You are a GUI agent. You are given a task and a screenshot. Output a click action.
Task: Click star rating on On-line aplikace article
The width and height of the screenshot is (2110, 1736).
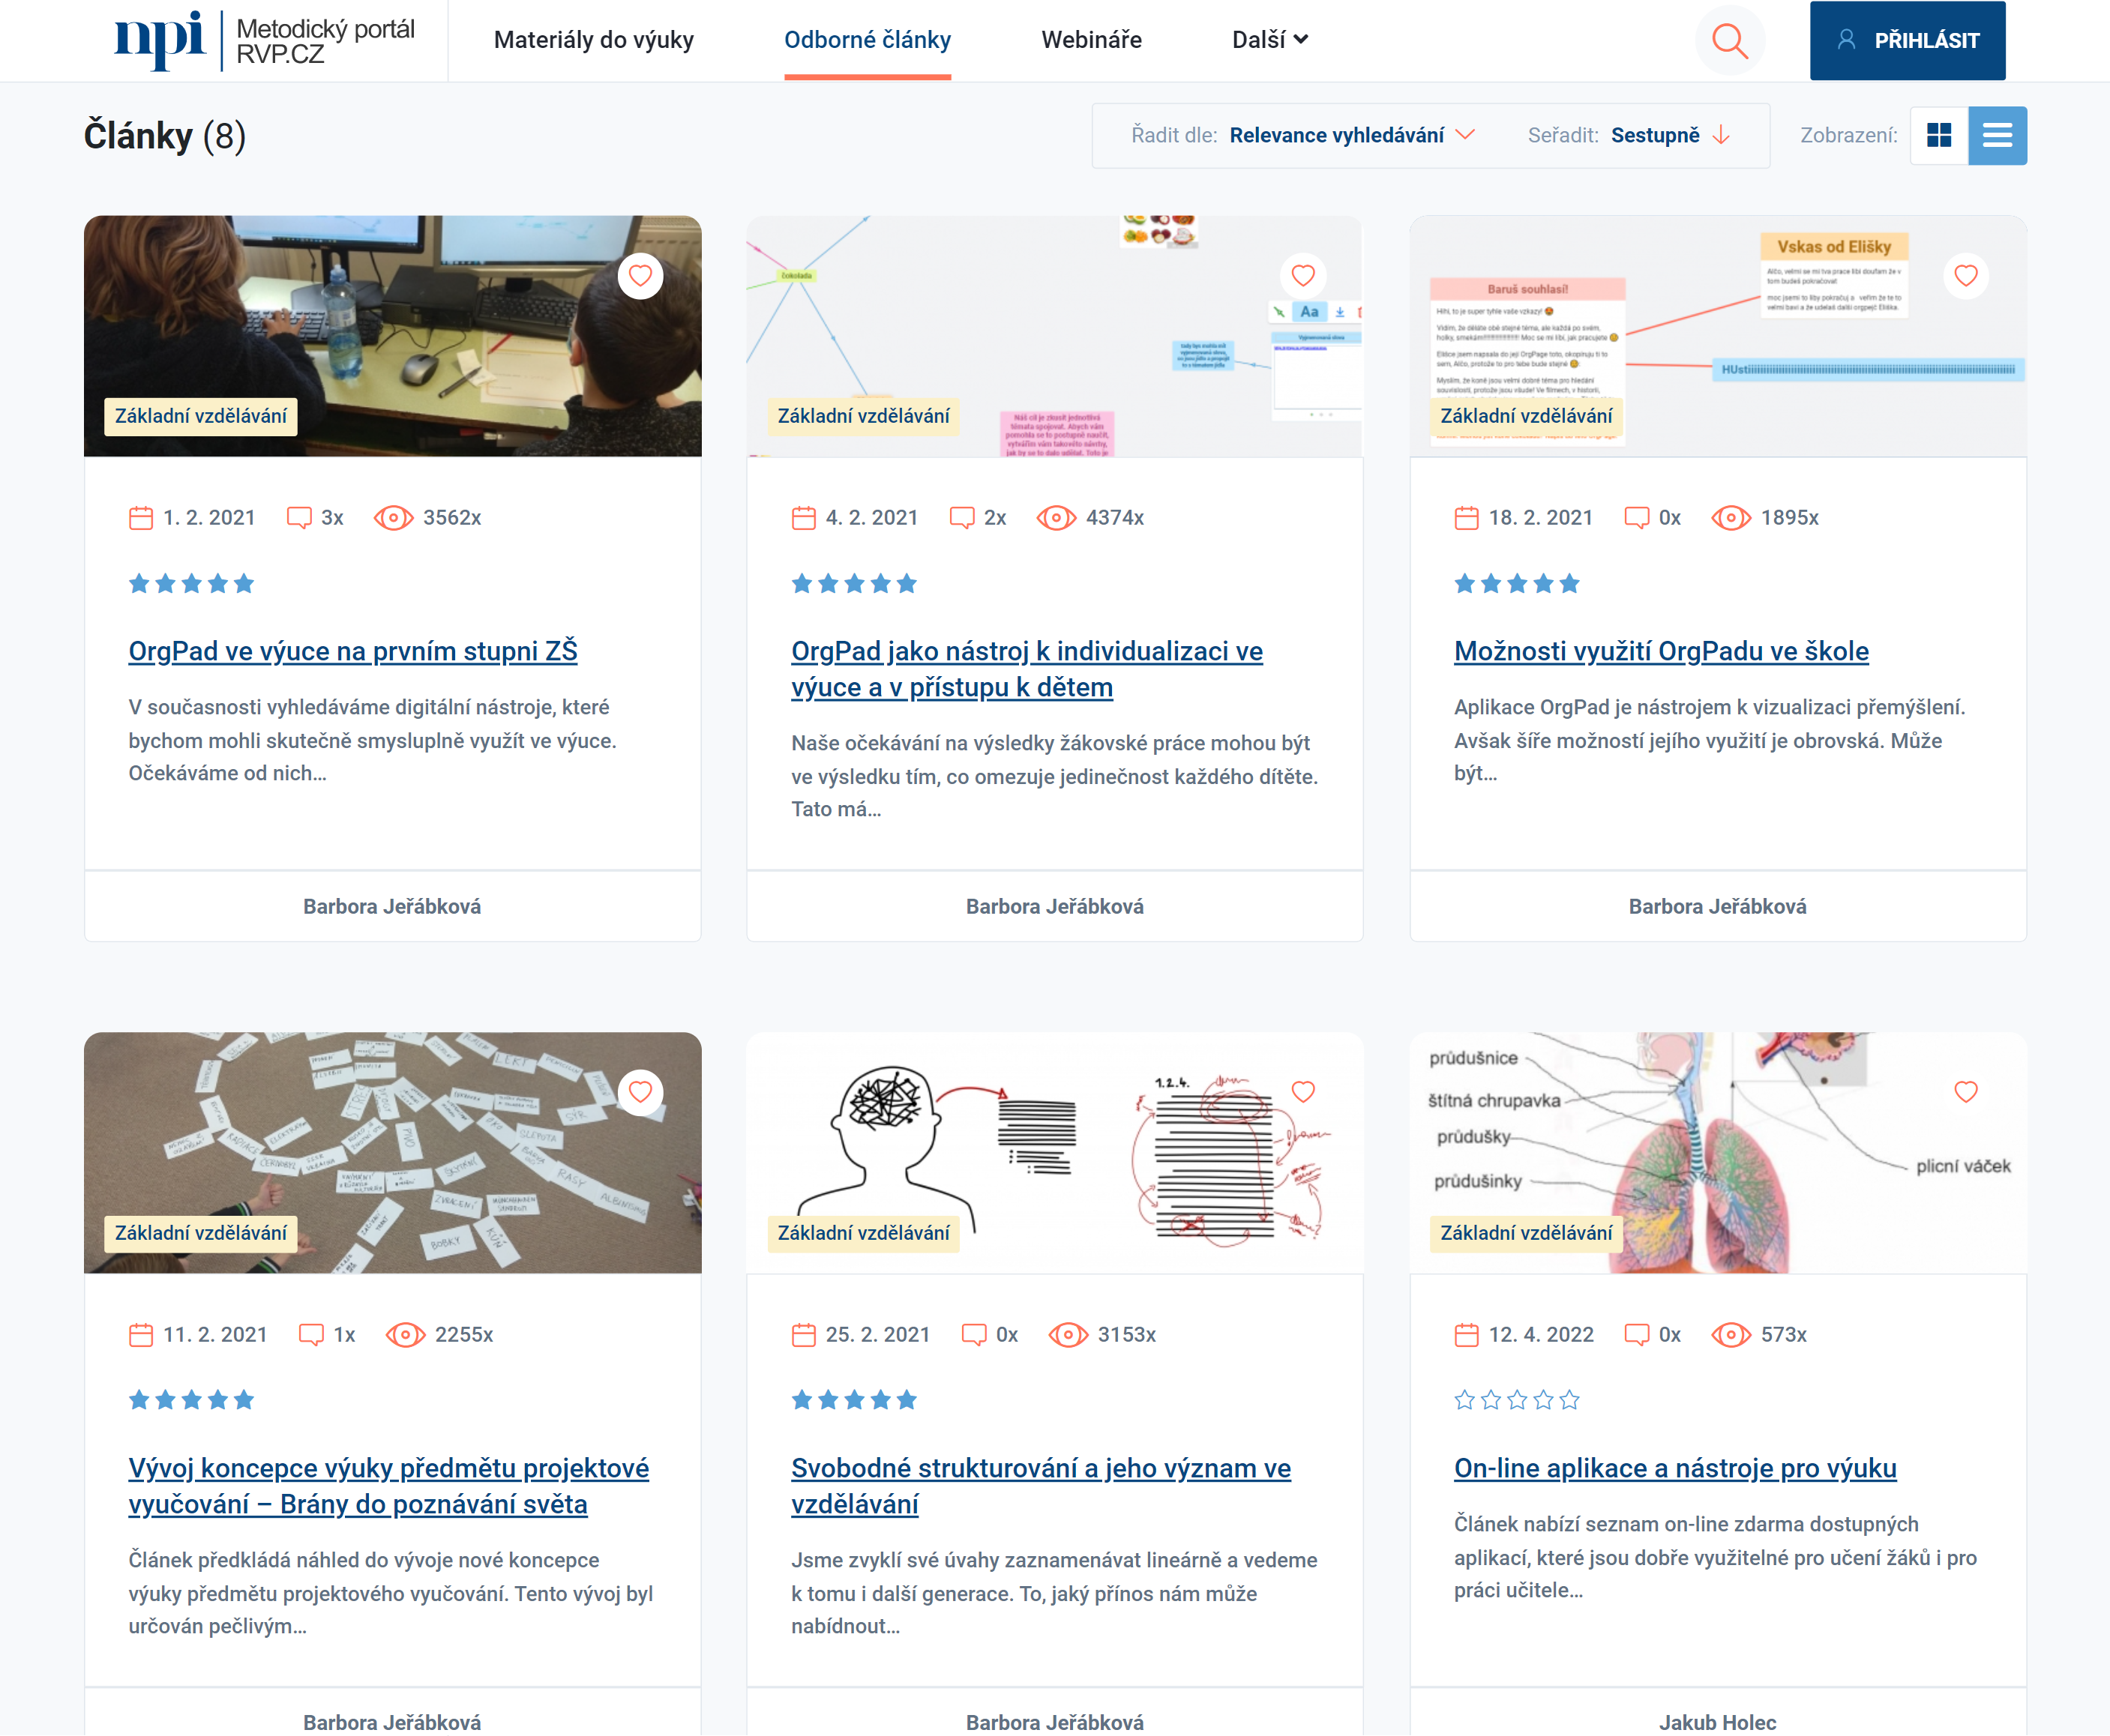click(x=1515, y=1400)
